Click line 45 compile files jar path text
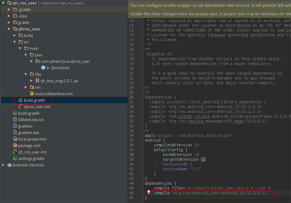291x203 pixels. point(212,188)
